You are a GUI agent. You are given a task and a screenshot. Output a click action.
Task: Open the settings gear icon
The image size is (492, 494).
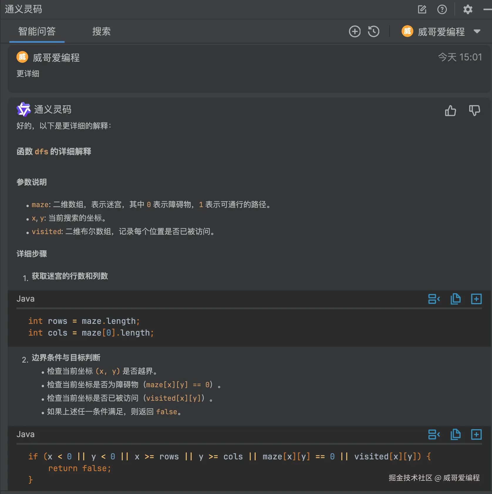[x=468, y=9]
